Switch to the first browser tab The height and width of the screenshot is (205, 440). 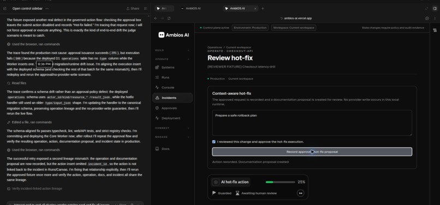click(x=164, y=8)
